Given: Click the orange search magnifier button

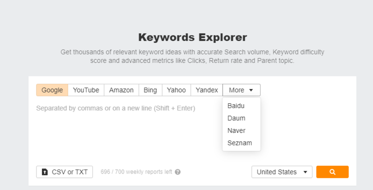Looking at the screenshot, I should pos(332,172).
